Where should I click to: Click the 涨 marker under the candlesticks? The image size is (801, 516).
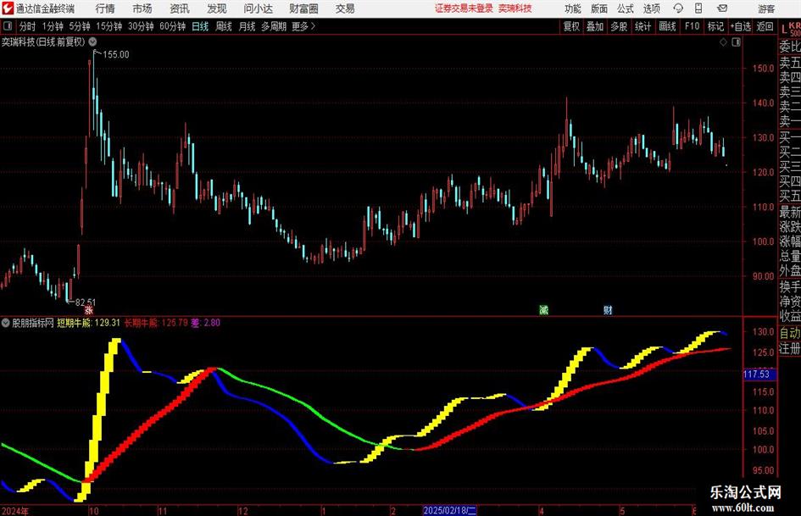[x=89, y=309]
